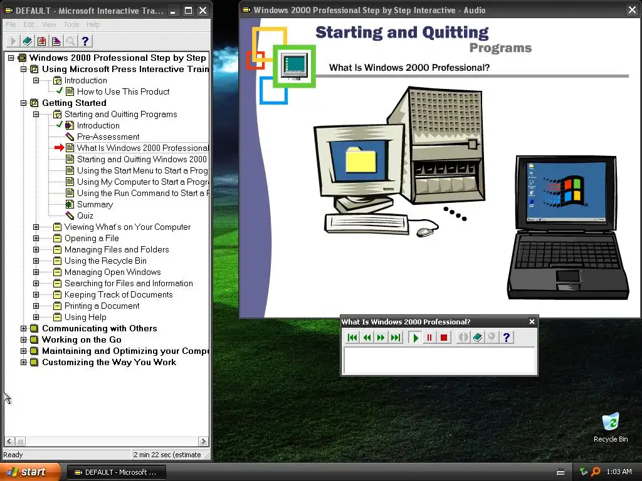Image resolution: width=642 pixels, height=481 pixels.
Task: Expand Managing Open Windows
Action: [x=36, y=272]
